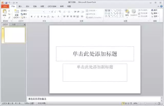This screenshot has height=106, width=164.
Task: Open the Replace (替换) dropdown
Action: tap(155, 13)
